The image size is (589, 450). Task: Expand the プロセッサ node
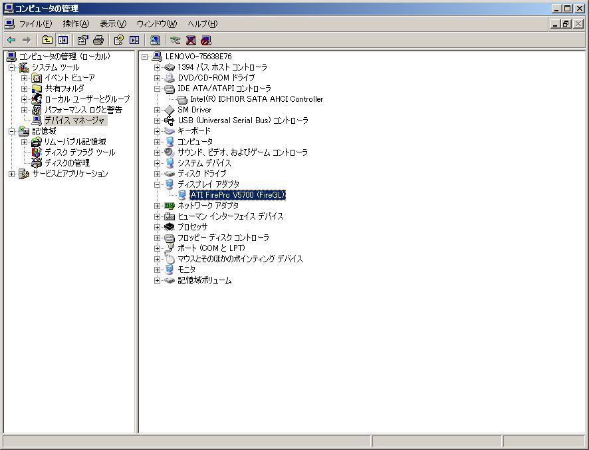pos(157,227)
